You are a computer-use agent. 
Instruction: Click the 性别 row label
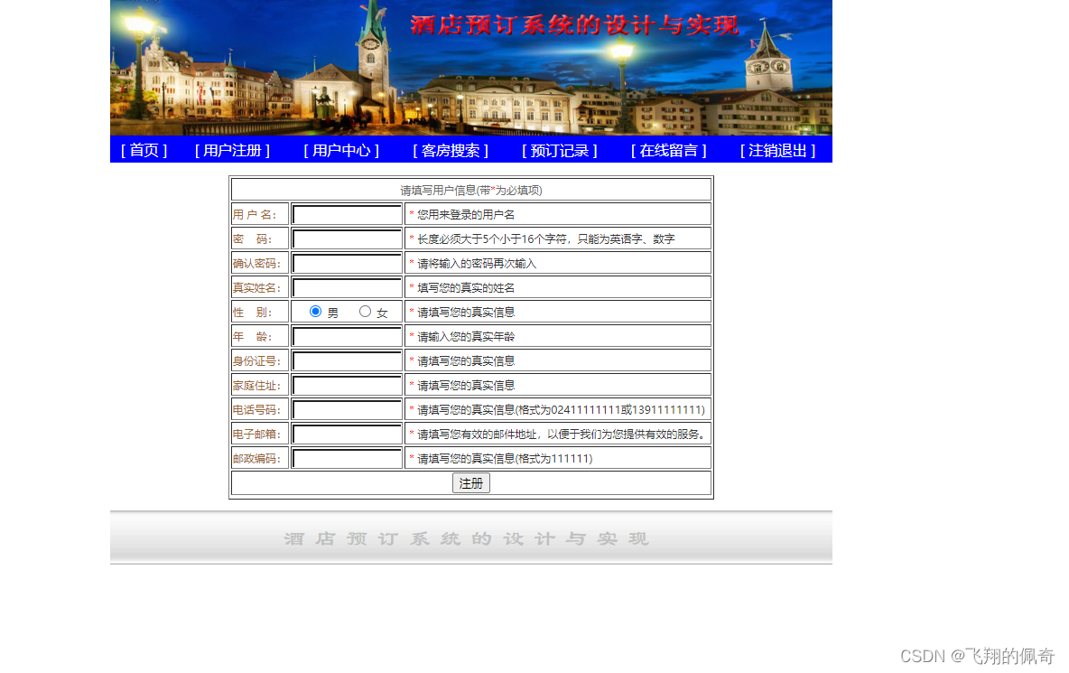253,313
